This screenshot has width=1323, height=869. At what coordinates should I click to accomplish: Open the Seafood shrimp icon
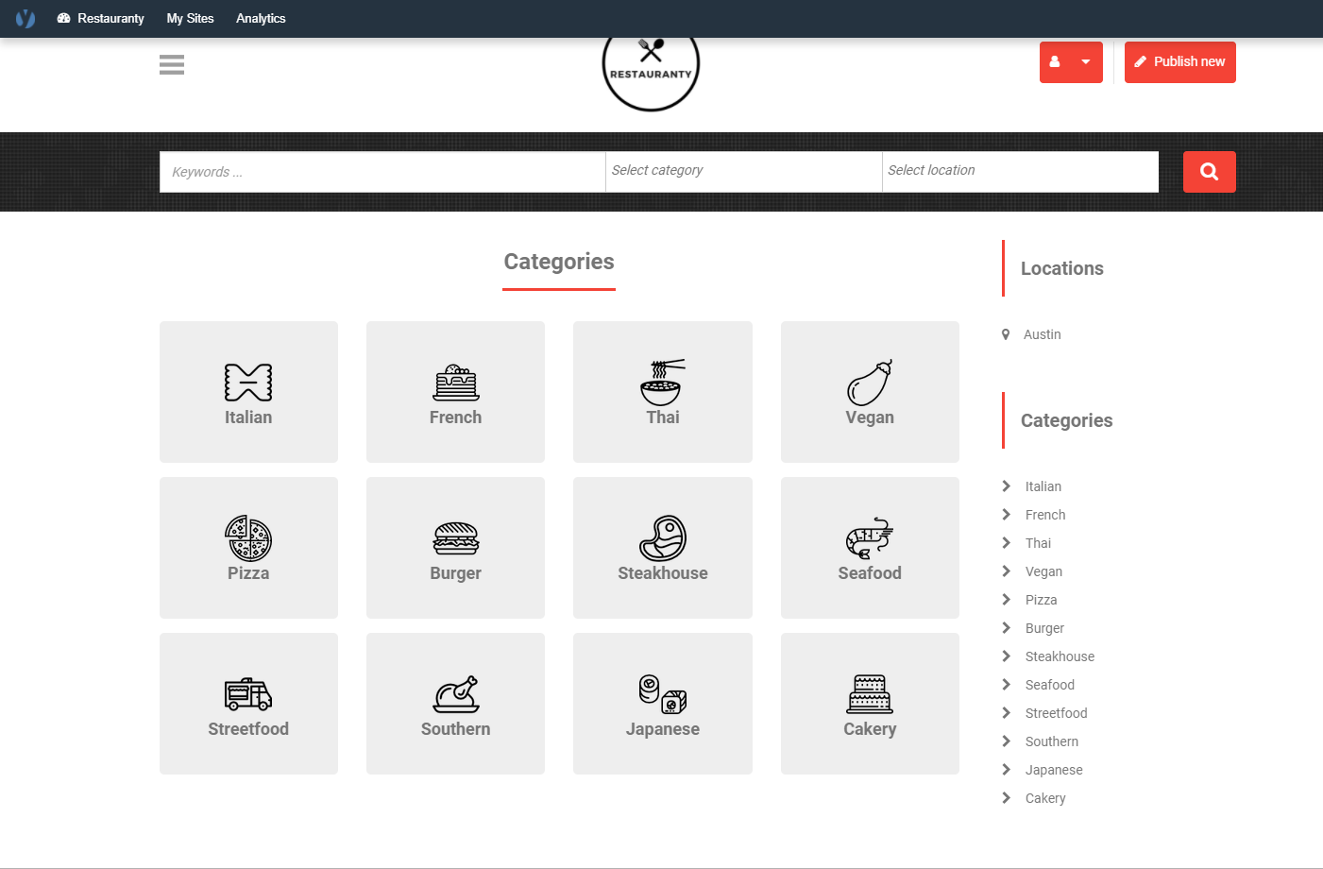pyautogui.click(x=870, y=538)
